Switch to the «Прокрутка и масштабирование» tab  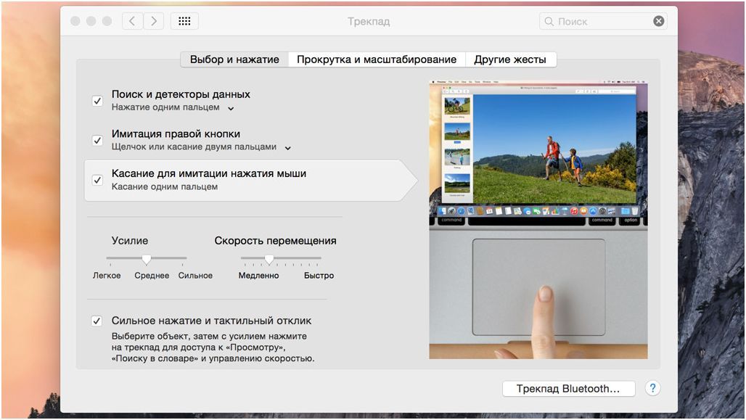coord(377,59)
